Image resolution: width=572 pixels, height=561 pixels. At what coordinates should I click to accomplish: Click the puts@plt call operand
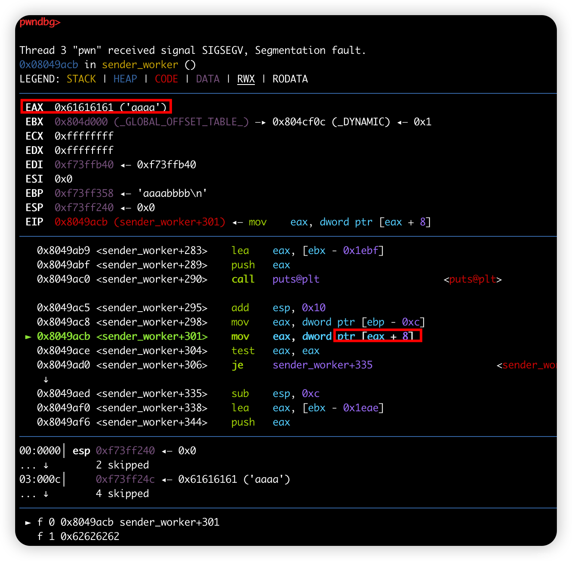pyautogui.click(x=296, y=279)
